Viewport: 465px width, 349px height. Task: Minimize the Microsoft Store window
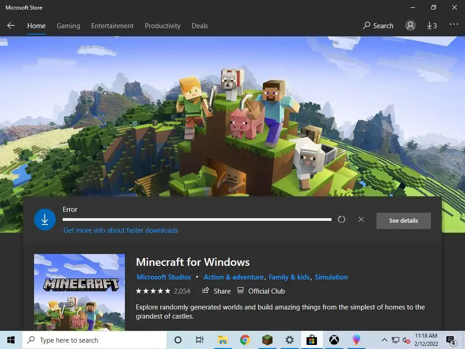tap(412, 7)
